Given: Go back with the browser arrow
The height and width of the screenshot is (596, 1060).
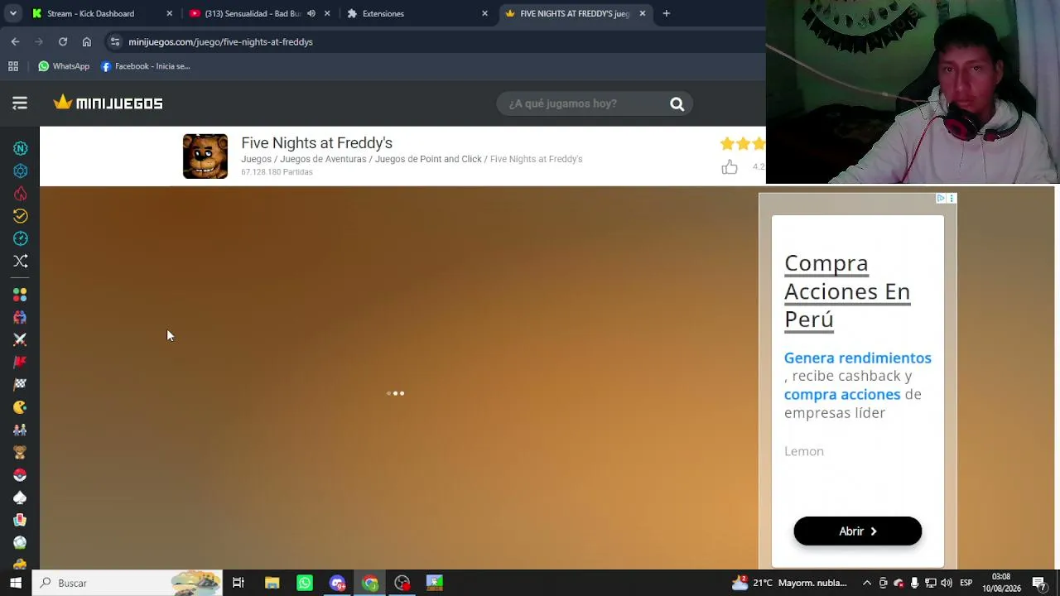Looking at the screenshot, I should tap(15, 41).
